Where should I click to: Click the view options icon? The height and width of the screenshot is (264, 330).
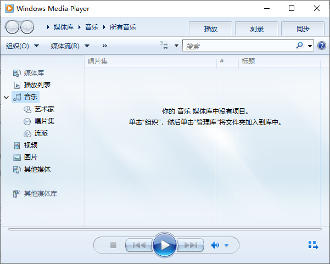pos(164,46)
